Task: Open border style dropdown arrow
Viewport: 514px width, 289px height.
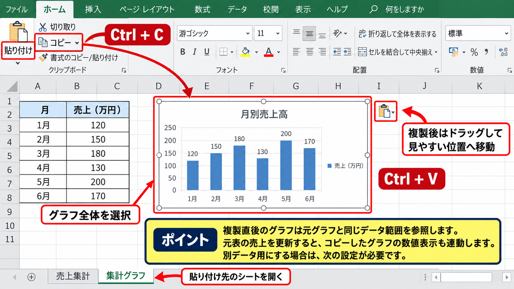Action: tap(232, 52)
